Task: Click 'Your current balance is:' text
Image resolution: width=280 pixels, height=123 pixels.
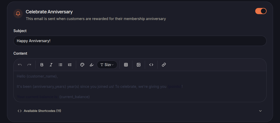Action: pos(37,97)
